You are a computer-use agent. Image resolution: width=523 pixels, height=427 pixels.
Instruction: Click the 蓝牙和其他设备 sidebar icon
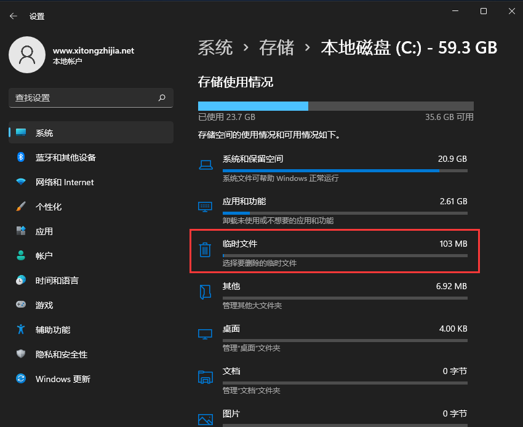tap(20, 158)
